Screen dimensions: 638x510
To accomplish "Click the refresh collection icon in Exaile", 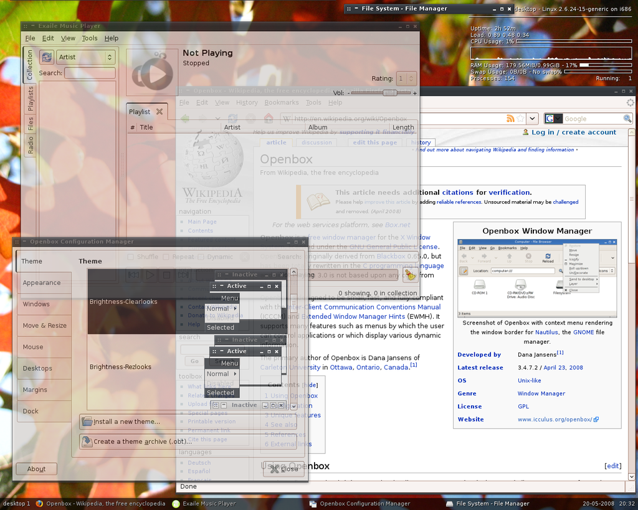I will (47, 57).
